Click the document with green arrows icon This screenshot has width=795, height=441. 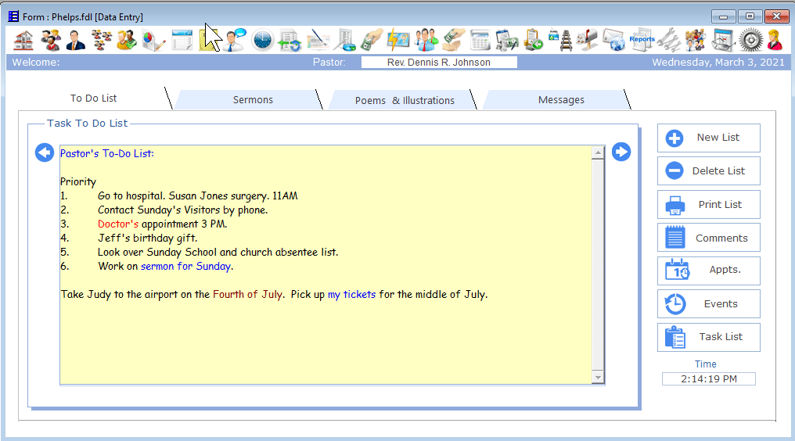(290, 40)
